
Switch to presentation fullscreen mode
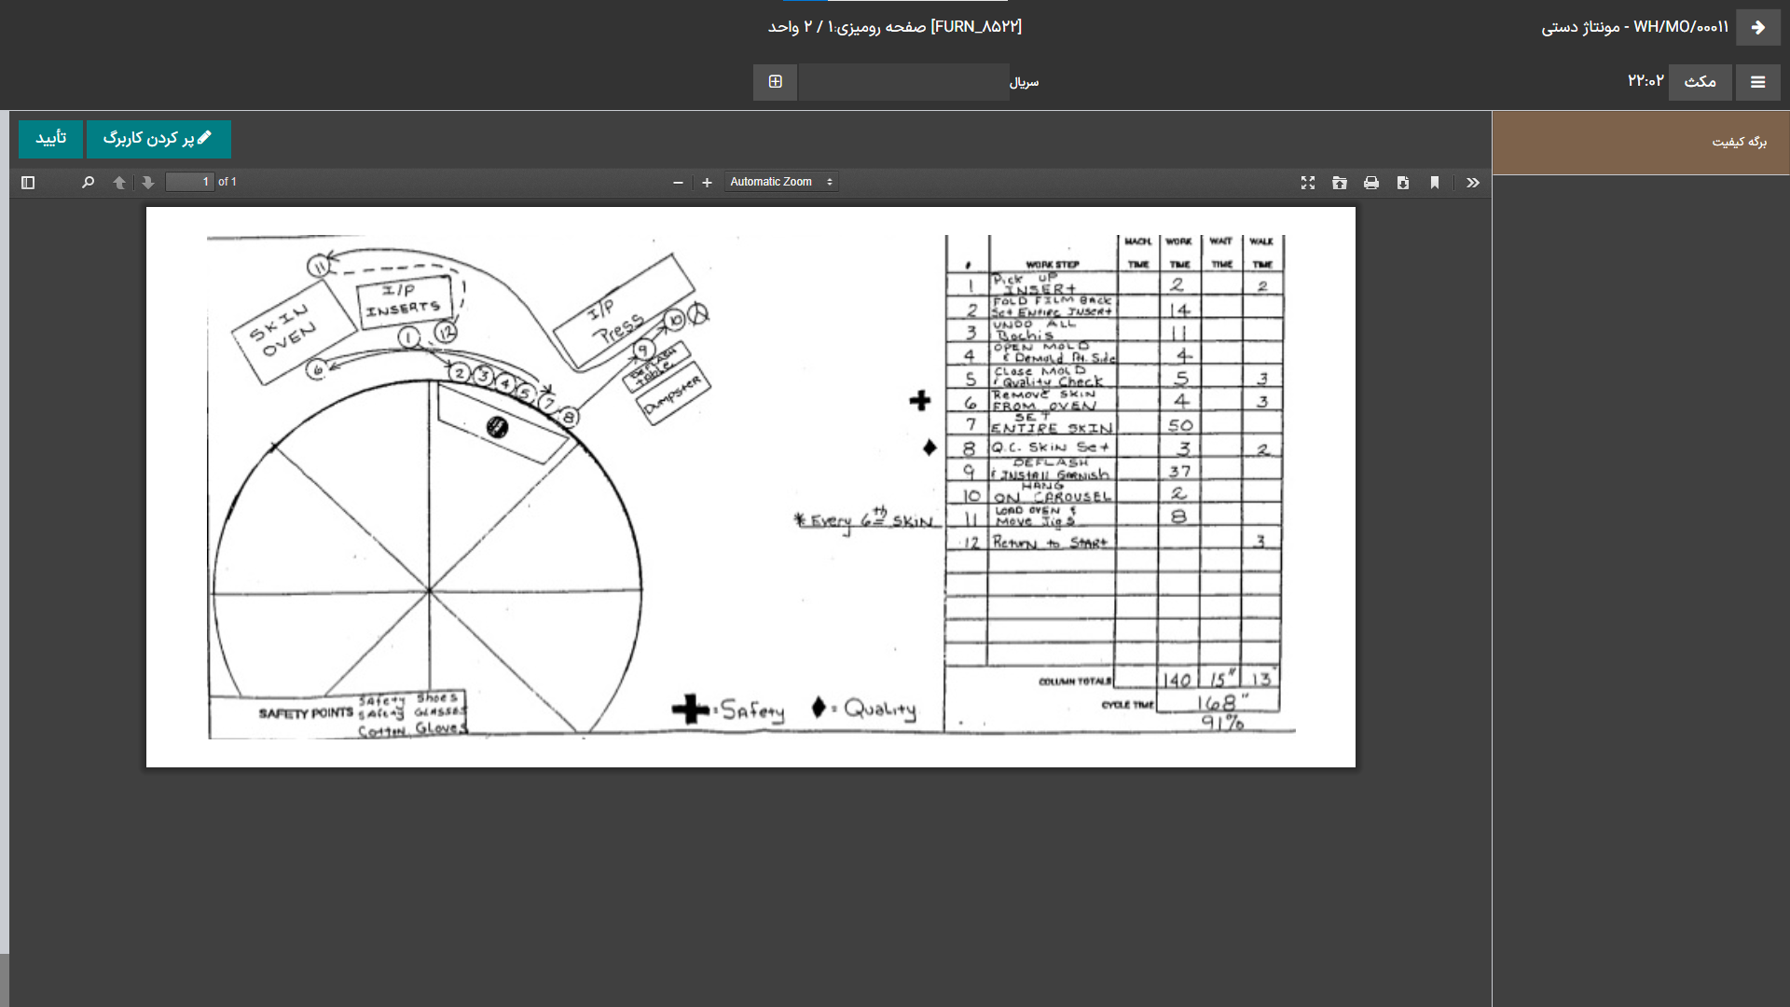(1307, 183)
